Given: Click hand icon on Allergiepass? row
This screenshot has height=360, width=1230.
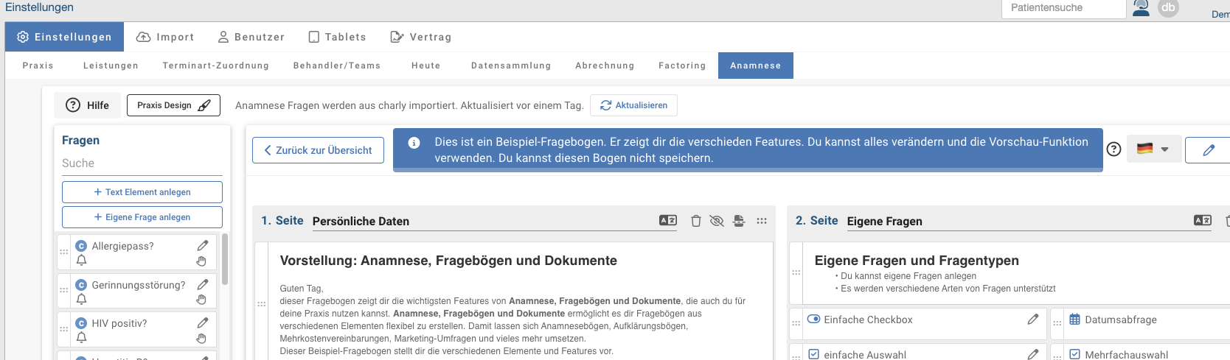Looking at the screenshot, I should [201, 261].
